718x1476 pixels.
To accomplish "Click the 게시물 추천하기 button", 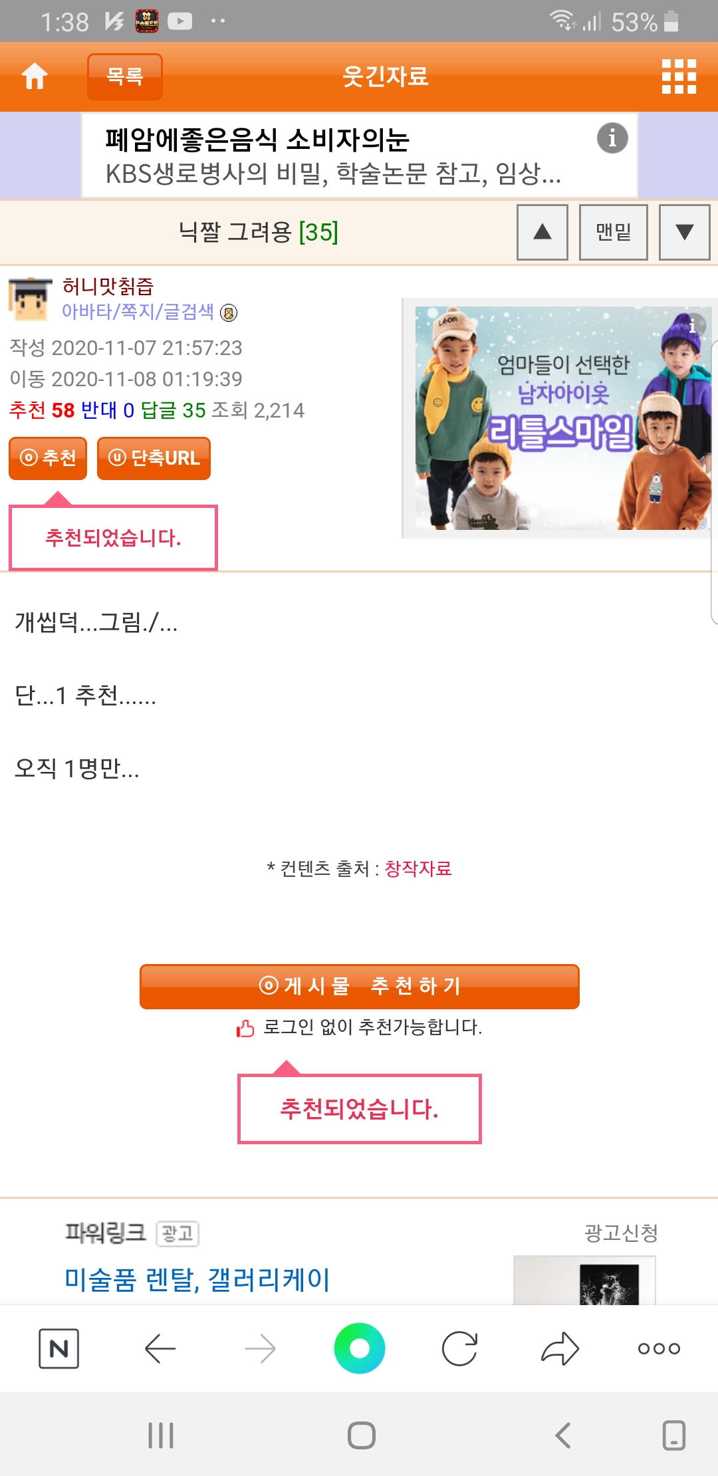I will coord(360,986).
